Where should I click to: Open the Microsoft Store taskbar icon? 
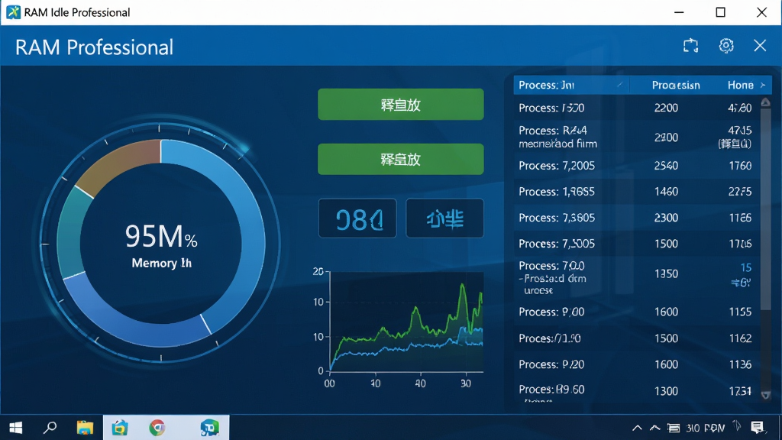pyautogui.click(x=120, y=428)
